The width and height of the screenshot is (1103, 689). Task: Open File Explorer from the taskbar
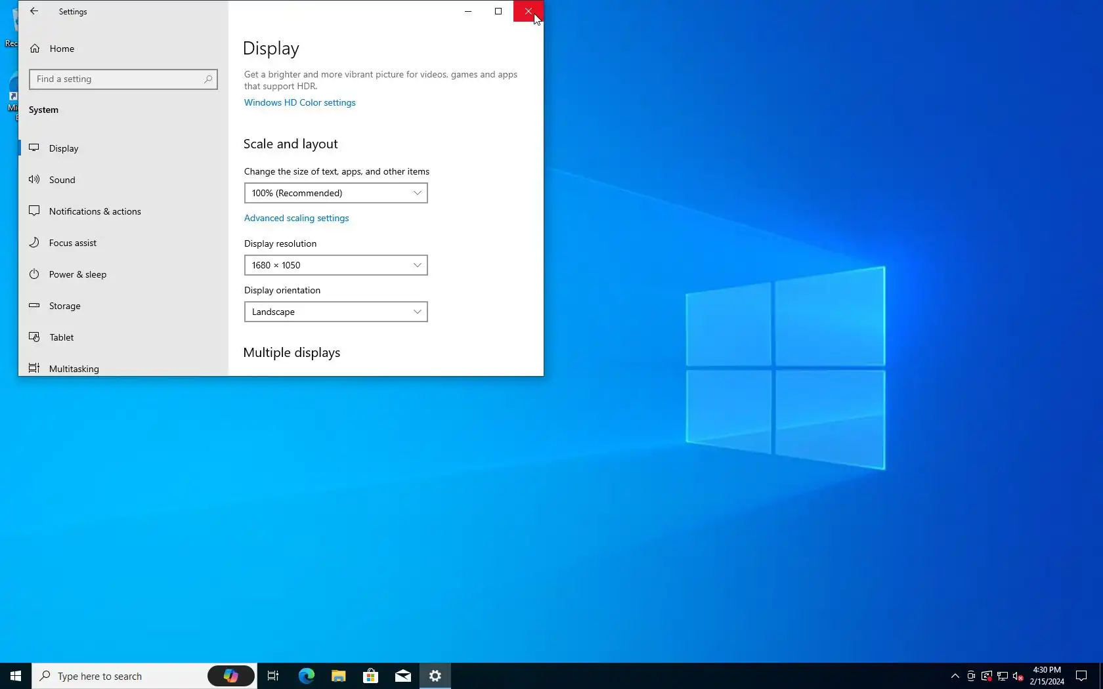click(339, 676)
